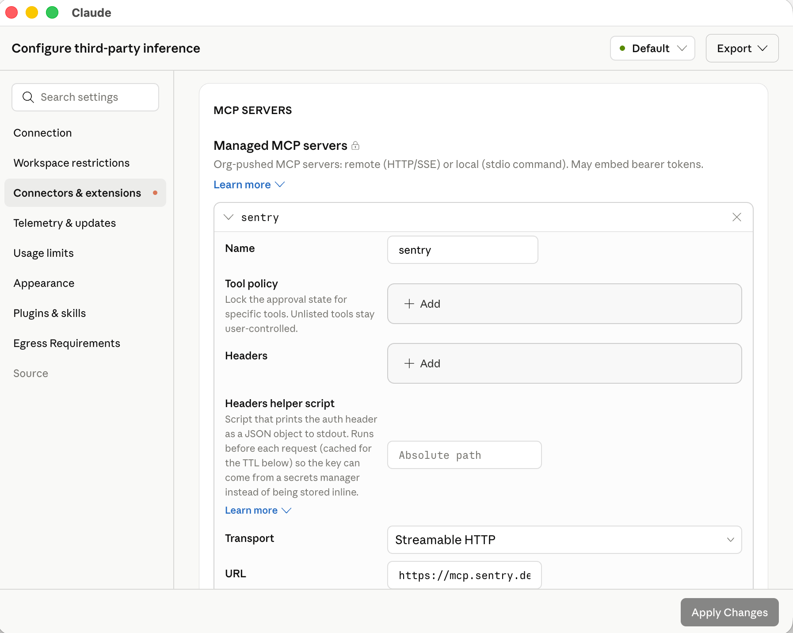Open the Transport Streamable HTTP dropdown
793x633 pixels.
pos(564,540)
